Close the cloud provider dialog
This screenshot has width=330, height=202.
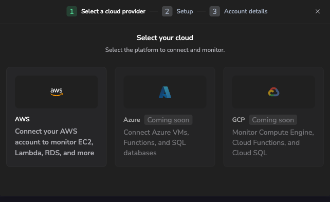point(318,11)
